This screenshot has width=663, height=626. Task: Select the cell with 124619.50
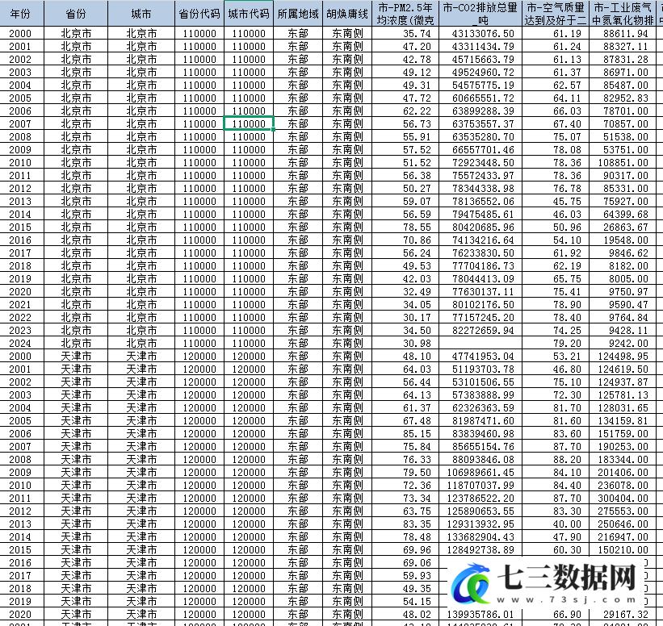coord(623,369)
